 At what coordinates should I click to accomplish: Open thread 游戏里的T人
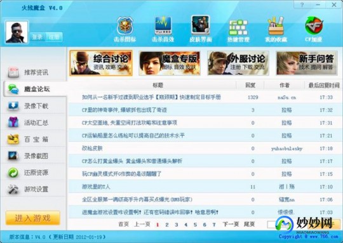click(x=96, y=187)
